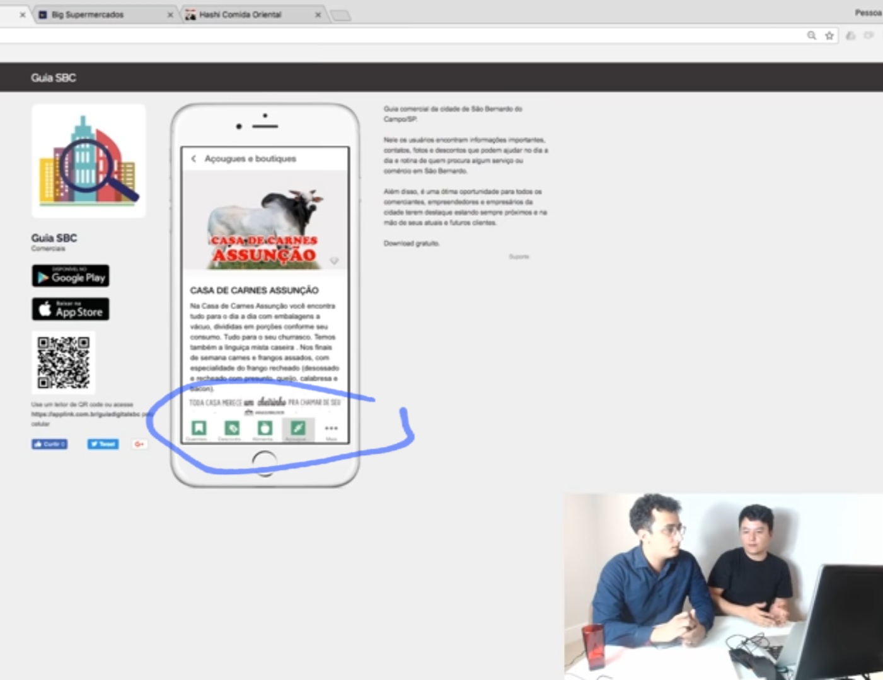Screen dimensions: 883x680
Task: Select the highlighted Açougues icon tab
Action: coord(298,429)
